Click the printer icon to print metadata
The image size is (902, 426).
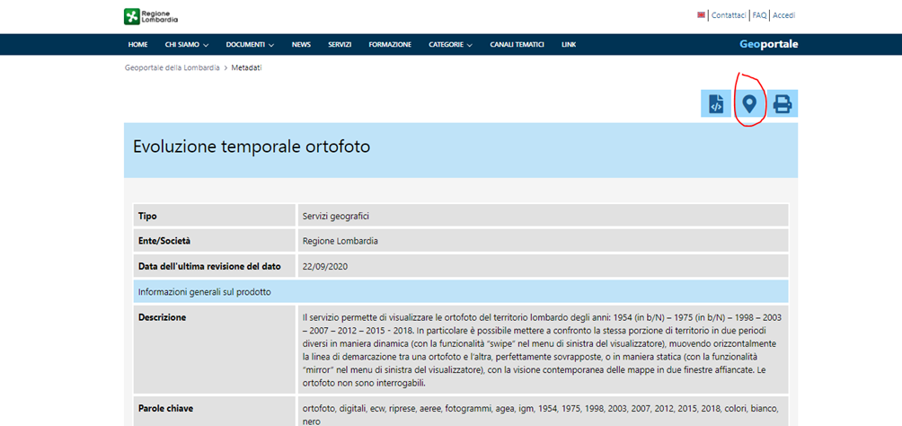point(783,103)
